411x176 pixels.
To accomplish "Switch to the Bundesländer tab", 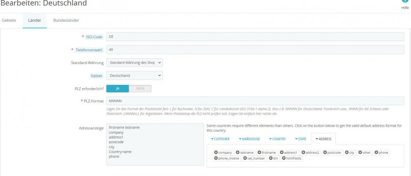I will point(66,21).
